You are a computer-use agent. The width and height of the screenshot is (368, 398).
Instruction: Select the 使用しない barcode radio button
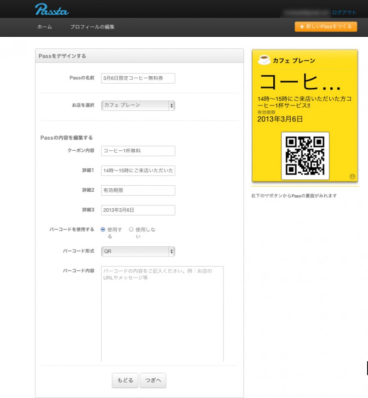[131, 229]
